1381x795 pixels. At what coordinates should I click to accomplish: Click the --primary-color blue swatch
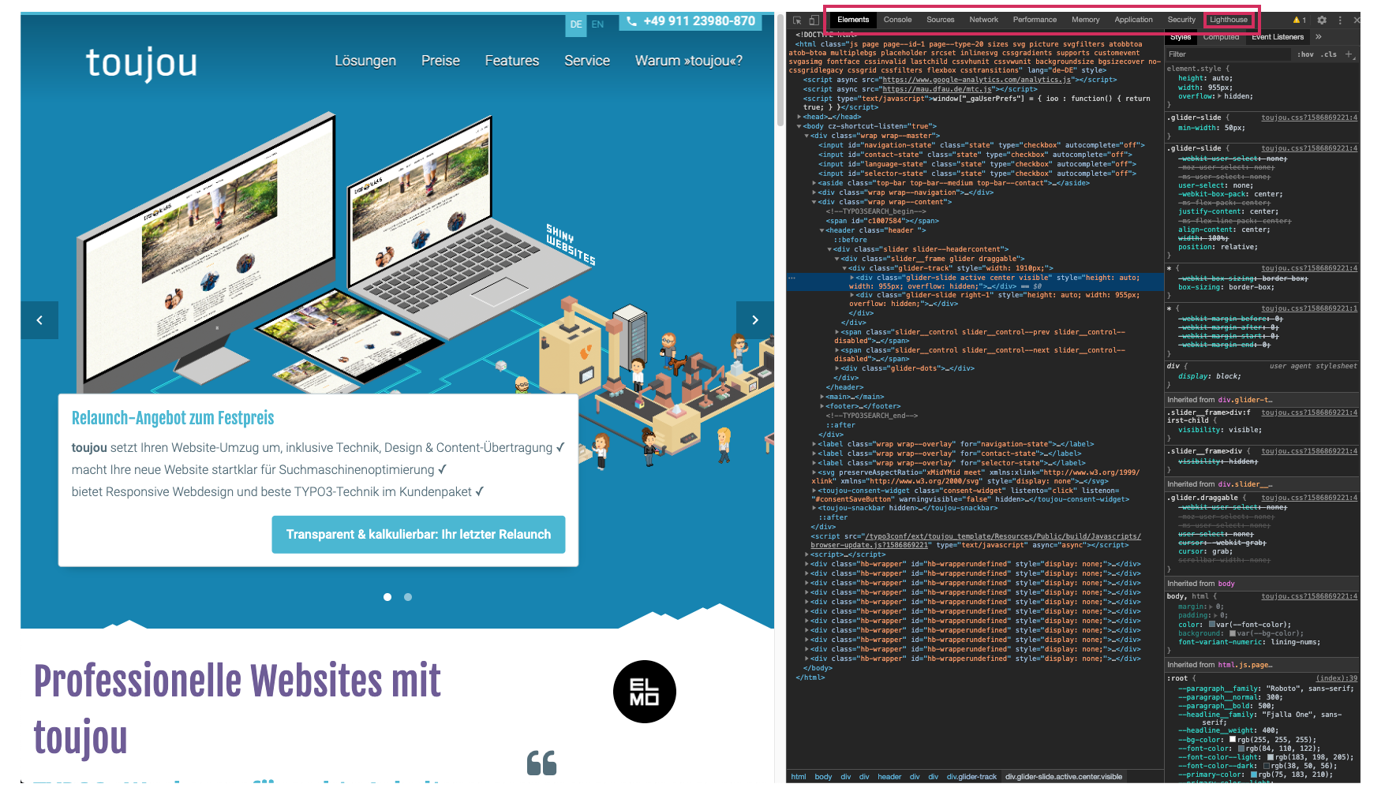[1254, 774]
